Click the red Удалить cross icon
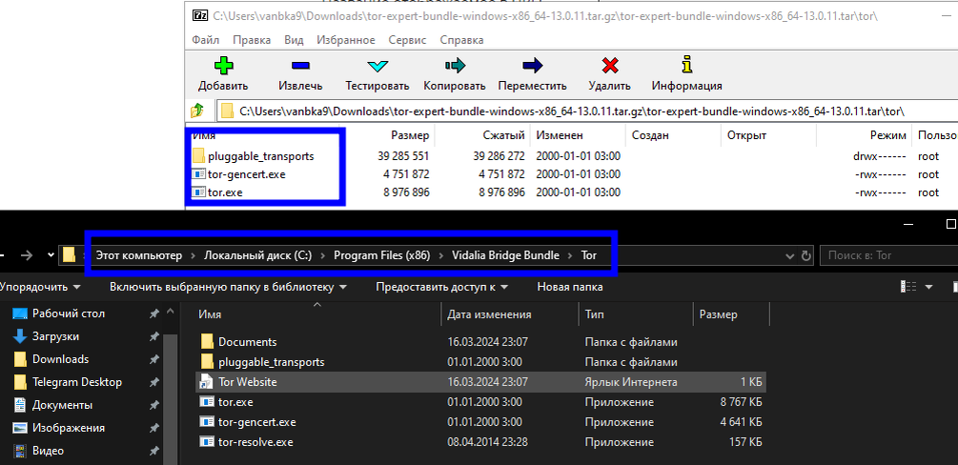Screen dimensions: 958x465 coord(610,66)
